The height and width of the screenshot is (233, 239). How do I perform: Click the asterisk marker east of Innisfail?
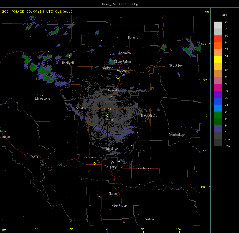tap(139, 84)
